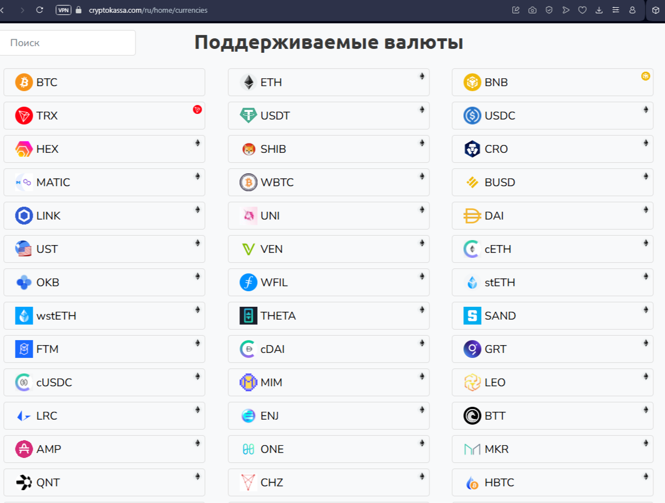Open the browser sidebar cube icon
Screen dimensions: 665x503
(656, 10)
